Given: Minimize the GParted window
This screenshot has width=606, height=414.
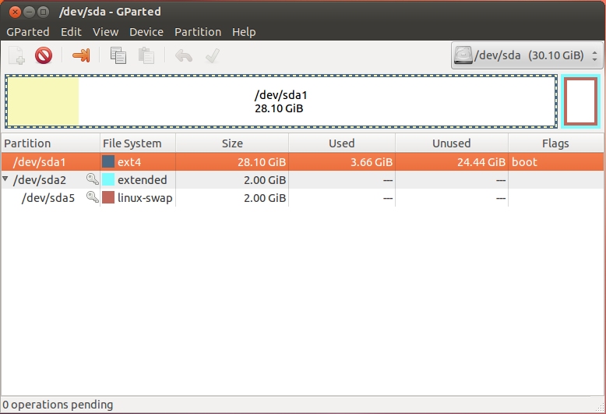Looking at the screenshot, I should click(30, 12).
